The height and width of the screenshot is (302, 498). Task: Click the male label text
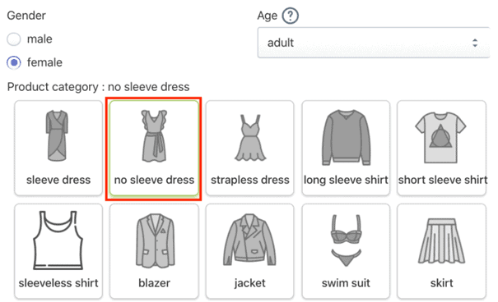(x=40, y=39)
